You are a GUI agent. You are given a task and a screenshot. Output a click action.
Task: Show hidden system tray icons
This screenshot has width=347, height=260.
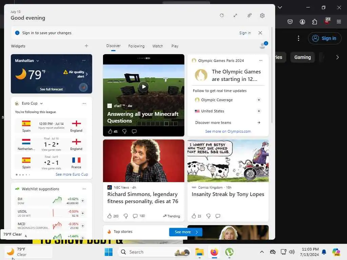click(x=262, y=252)
